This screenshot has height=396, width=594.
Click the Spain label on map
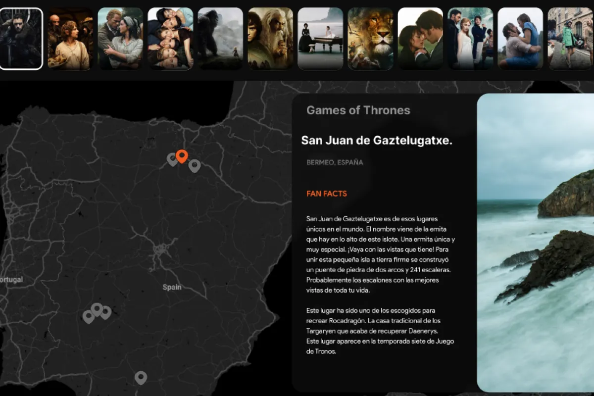tap(172, 287)
